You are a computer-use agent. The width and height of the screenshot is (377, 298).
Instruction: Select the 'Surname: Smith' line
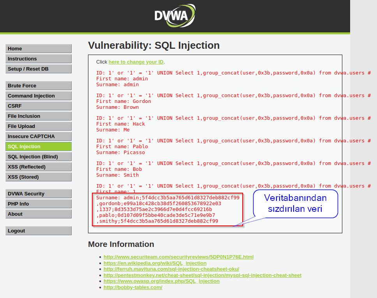117,175
